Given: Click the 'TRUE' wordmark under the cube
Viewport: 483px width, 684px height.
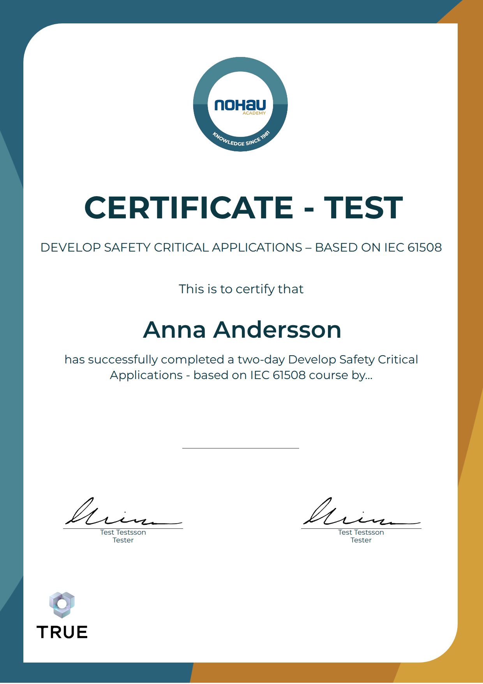Looking at the screenshot, I should click(x=62, y=632).
